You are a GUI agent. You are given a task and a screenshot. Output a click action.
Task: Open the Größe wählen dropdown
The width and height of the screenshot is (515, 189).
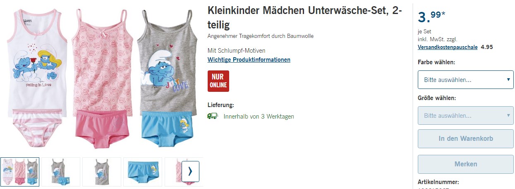pos(466,116)
